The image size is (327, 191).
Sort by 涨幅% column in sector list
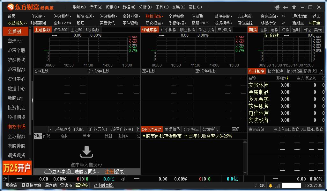pyautogui.click(x=282, y=78)
